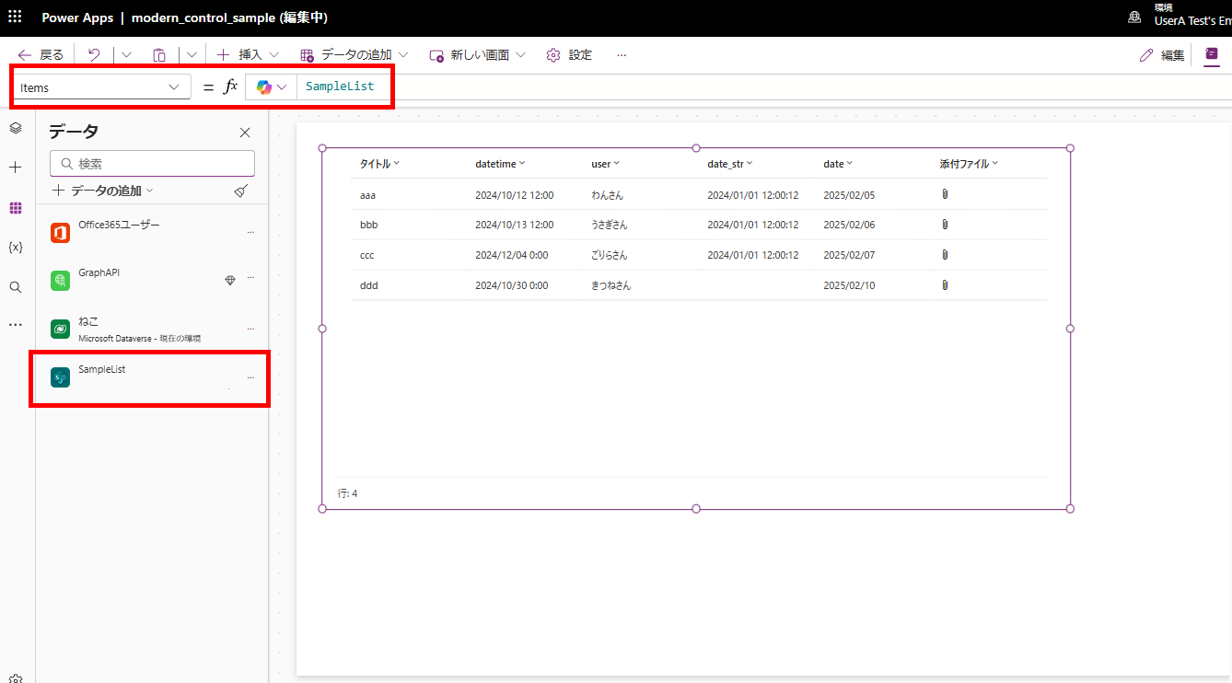Click the search box in the Data panel
The height and width of the screenshot is (683, 1232).
pyautogui.click(x=152, y=163)
